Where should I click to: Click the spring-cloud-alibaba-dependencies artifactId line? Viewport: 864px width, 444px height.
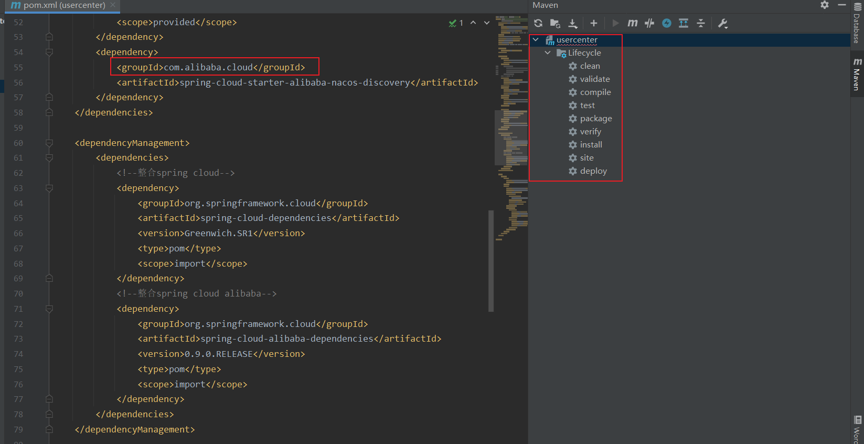(x=290, y=339)
